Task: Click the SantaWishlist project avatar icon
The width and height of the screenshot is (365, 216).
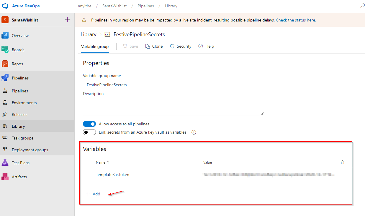Action: pos(5,20)
